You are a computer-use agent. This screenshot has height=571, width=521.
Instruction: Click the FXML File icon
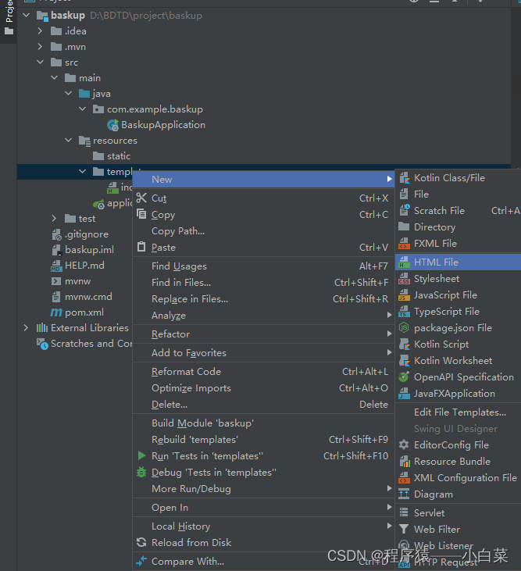(x=404, y=243)
